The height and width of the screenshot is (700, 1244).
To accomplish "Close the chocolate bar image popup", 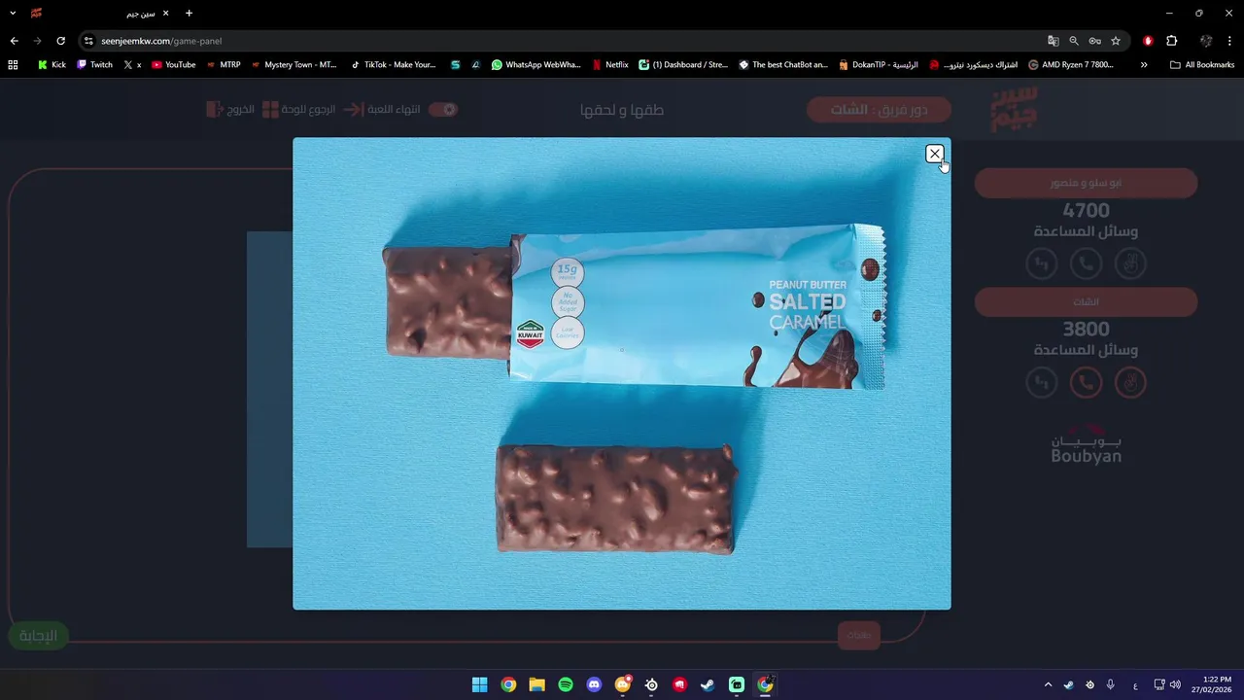I will (x=934, y=154).
